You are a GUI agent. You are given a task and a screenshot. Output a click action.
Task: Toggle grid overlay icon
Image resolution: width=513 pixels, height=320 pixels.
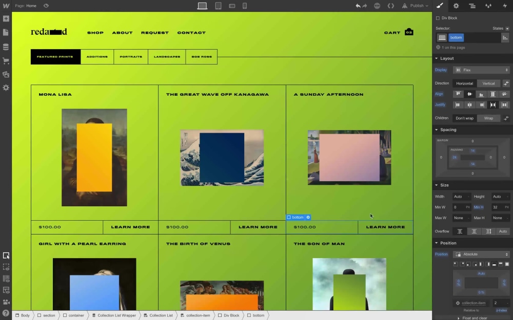pos(6,279)
